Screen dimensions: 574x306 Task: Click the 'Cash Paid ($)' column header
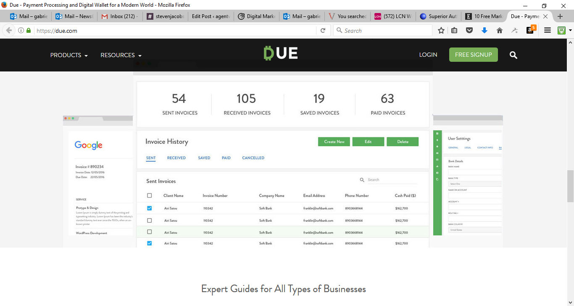pyautogui.click(x=405, y=195)
